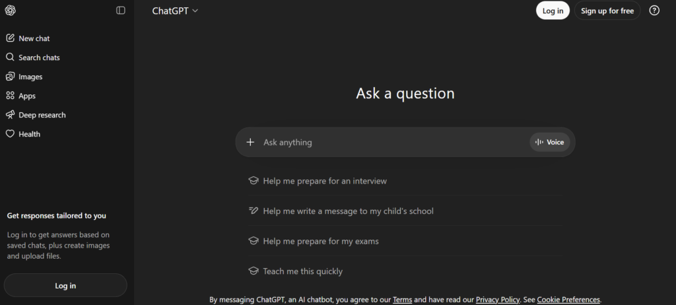This screenshot has width=676, height=305.
Task: Focus the Ask anything input field
Action: click(x=389, y=142)
